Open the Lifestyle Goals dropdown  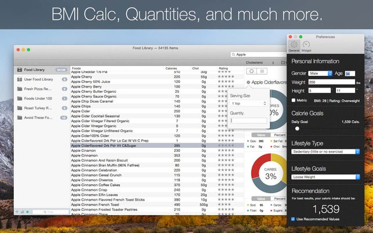(325, 177)
